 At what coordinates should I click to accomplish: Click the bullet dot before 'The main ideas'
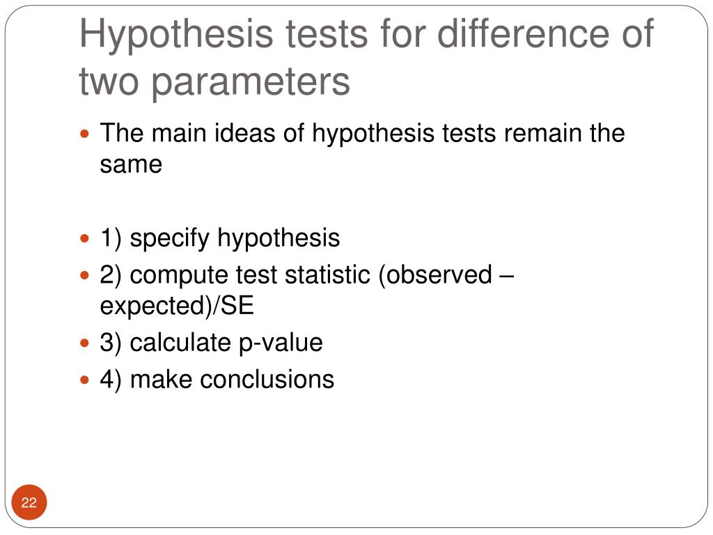pos(84,134)
